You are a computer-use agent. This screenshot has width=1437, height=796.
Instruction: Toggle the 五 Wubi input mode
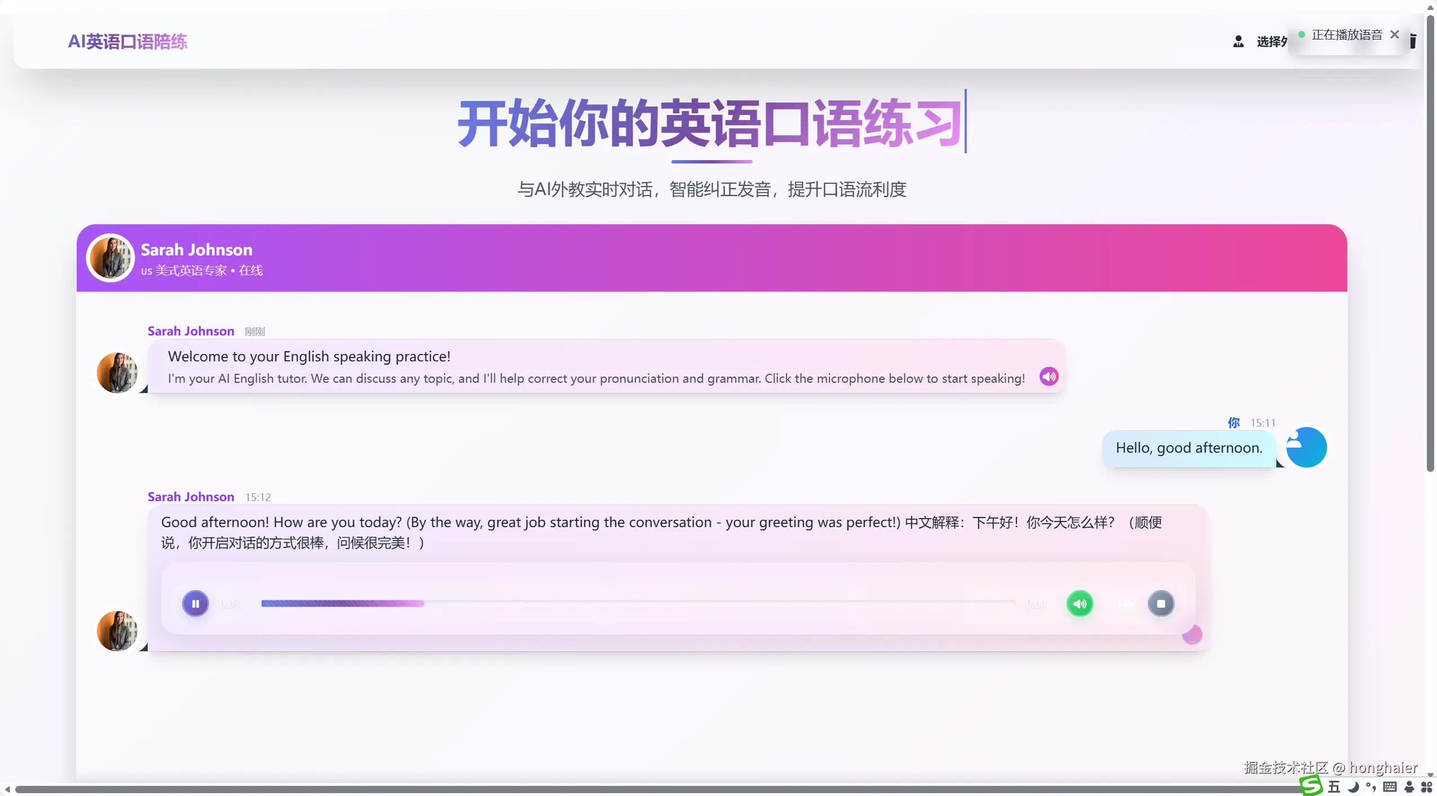pyautogui.click(x=1334, y=787)
